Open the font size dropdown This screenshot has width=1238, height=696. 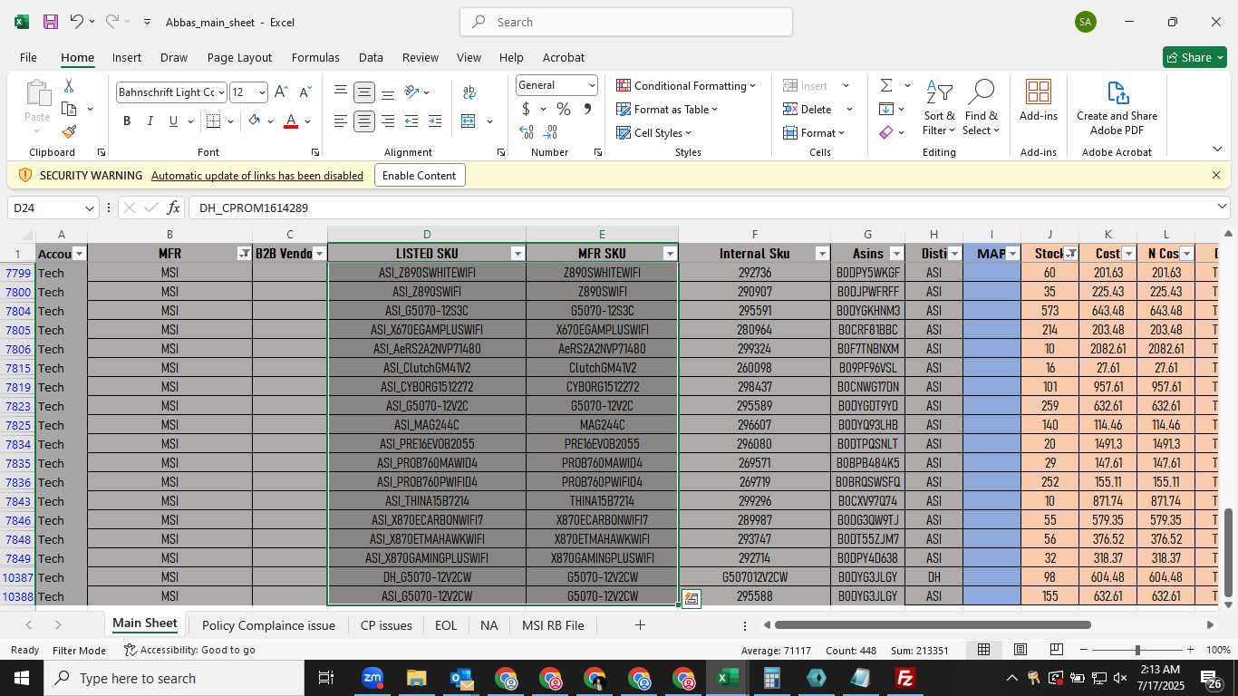tap(262, 92)
